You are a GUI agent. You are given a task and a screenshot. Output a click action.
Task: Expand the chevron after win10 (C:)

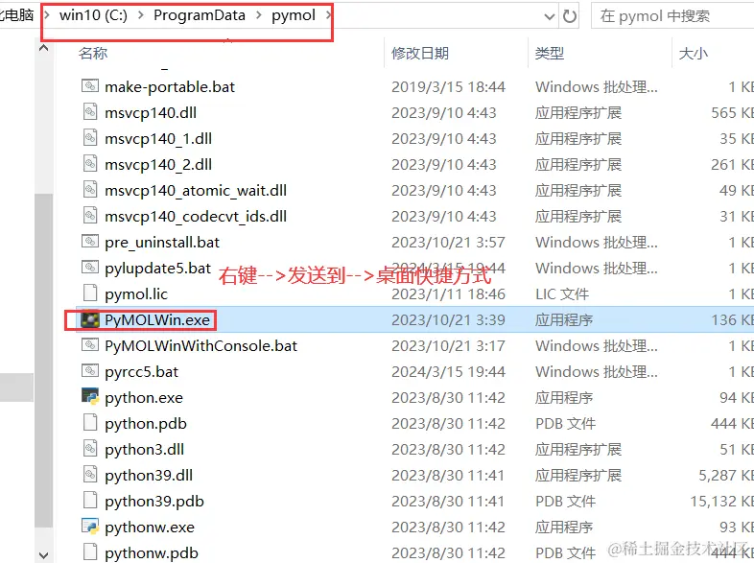pos(141,15)
